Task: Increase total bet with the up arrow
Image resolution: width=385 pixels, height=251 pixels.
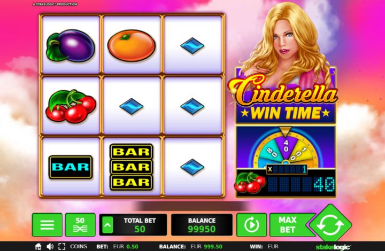Action: (108, 225)
